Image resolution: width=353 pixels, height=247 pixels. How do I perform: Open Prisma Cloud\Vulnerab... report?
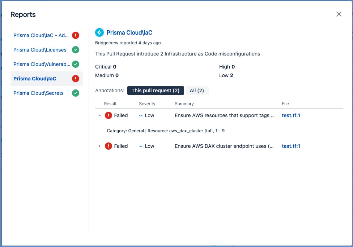(x=42, y=64)
